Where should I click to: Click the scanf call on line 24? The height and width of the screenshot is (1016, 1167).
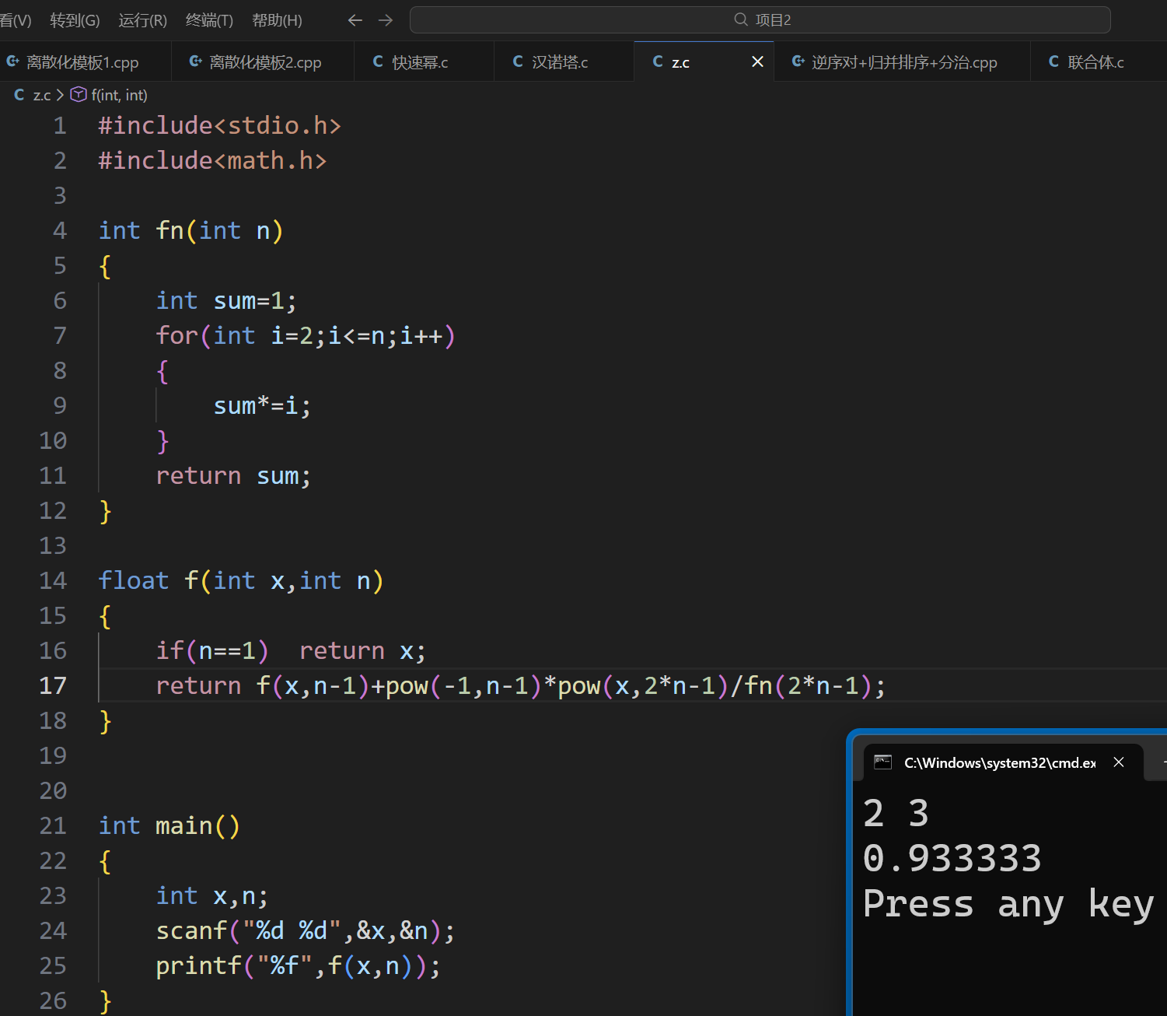point(305,930)
